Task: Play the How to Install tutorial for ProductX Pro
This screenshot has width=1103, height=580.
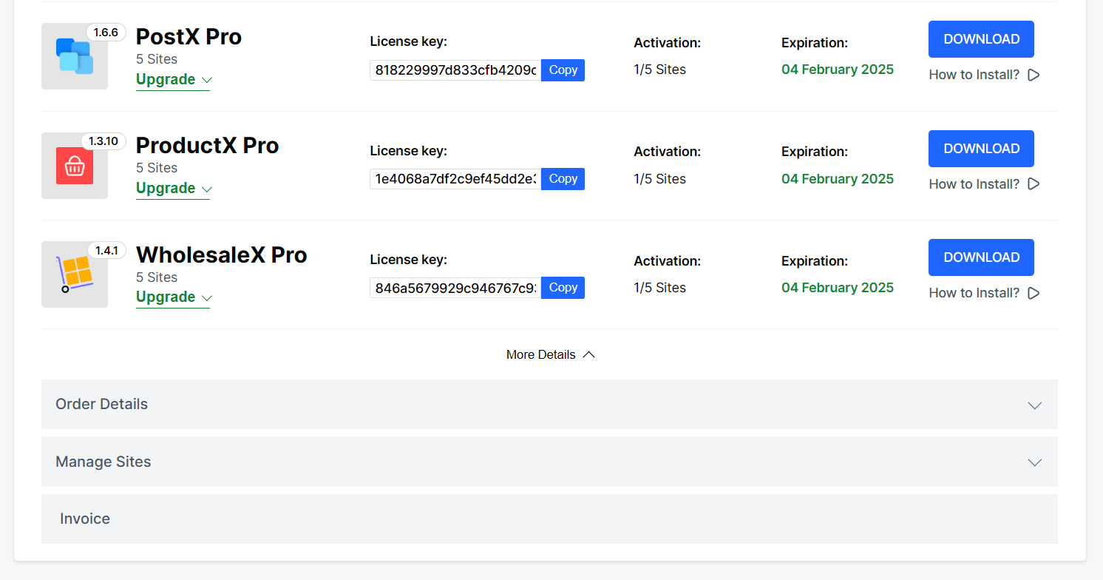Action: click(983, 183)
